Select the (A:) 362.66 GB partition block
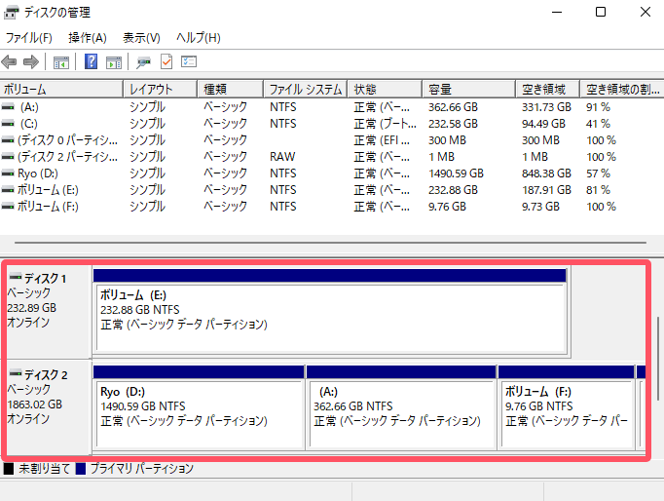 (x=401, y=407)
